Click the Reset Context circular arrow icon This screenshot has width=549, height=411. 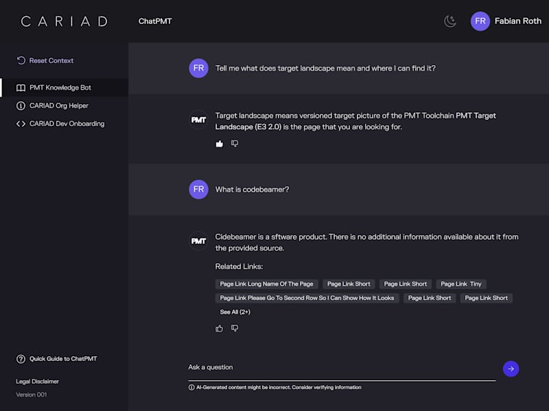point(21,60)
